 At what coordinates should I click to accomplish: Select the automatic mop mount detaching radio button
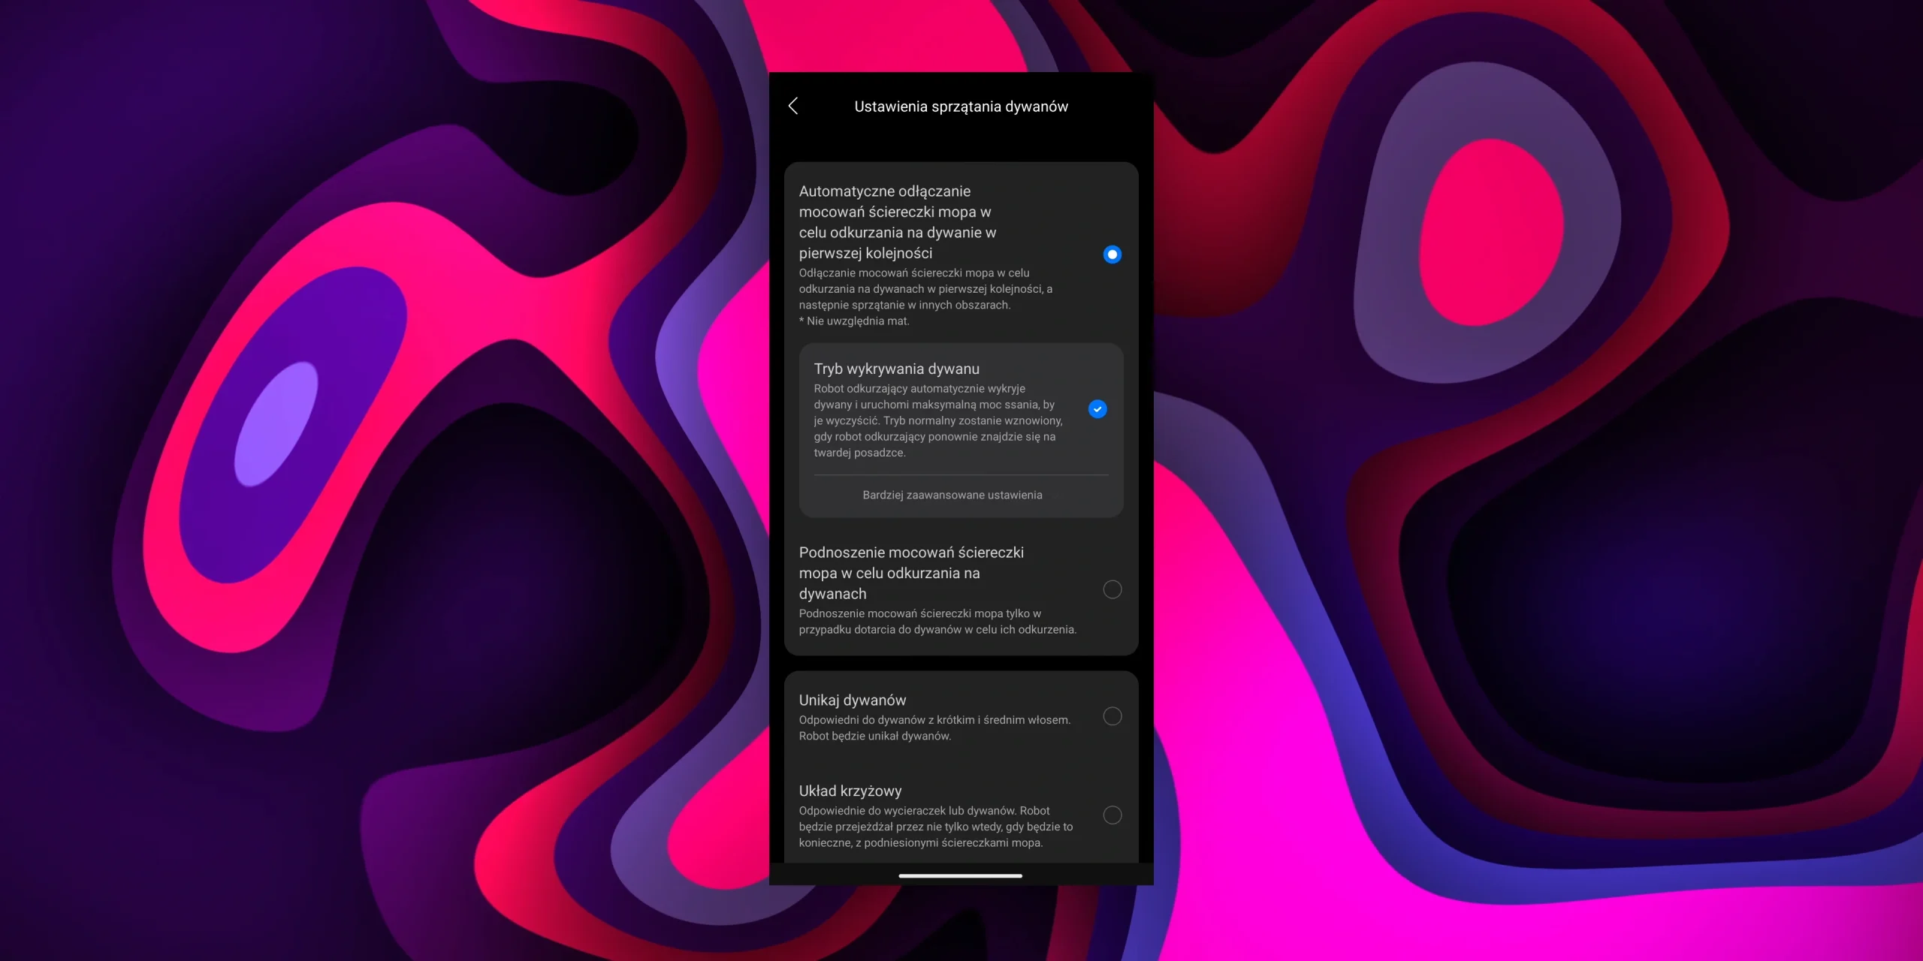click(1112, 255)
